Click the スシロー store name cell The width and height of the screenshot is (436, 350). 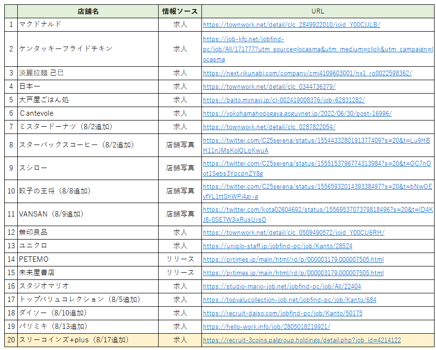(x=88, y=169)
